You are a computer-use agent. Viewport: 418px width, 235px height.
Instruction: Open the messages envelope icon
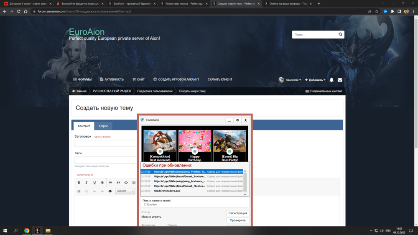click(x=340, y=80)
